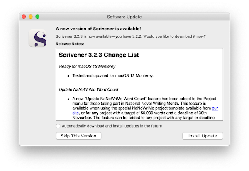Click the "Scrivener 3.2.3 Change List" heading
The width and height of the screenshot is (249, 171).
(x=99, y=55)
